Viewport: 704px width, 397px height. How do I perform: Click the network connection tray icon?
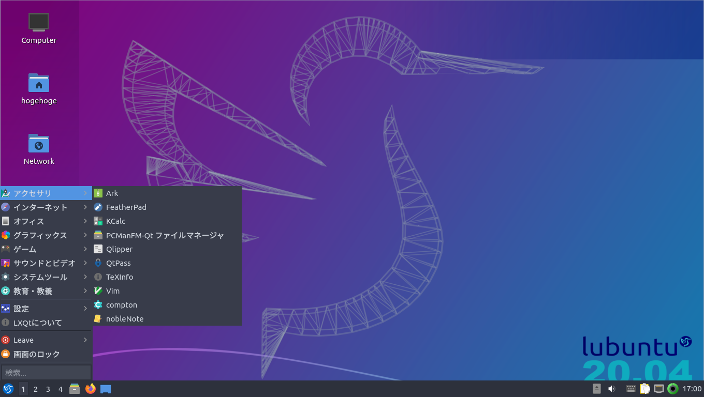(659, 389)
